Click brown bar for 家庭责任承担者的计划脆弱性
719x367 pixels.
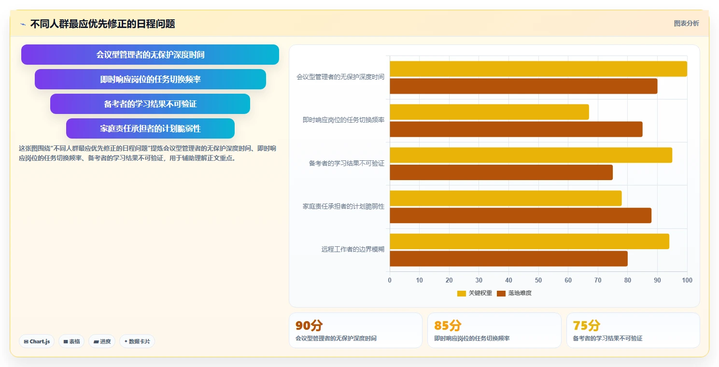(x=521, y=215)
